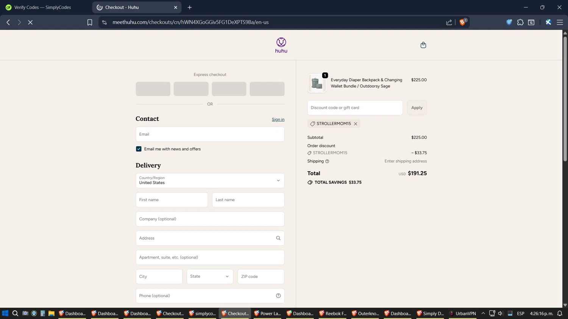Open Windows taskbar search
This screenshot has height=319, width=568.
point(15,313)
